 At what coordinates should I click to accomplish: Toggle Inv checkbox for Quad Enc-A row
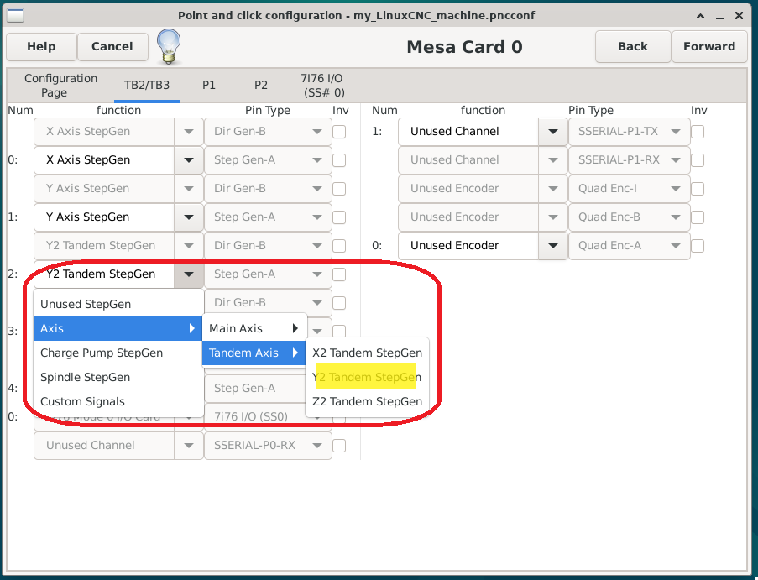(x=698, y=246)
